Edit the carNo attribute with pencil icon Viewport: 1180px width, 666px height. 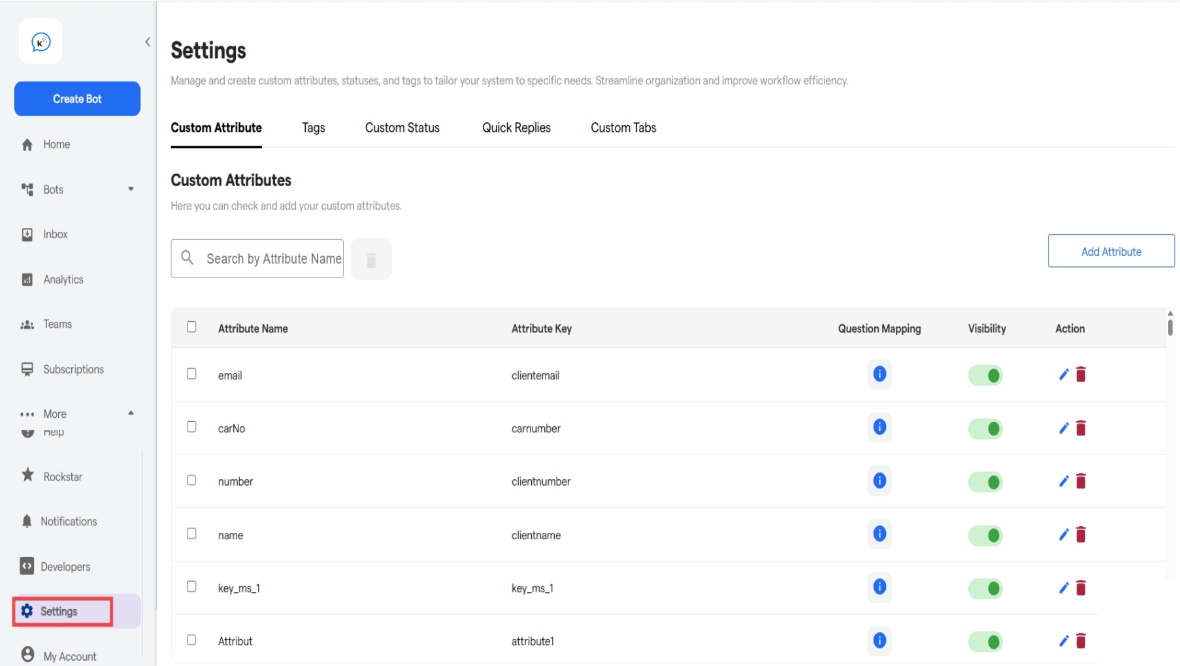(x=1064, y=428)
